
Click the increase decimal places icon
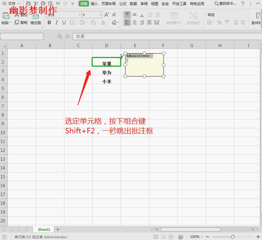point(235,22)
